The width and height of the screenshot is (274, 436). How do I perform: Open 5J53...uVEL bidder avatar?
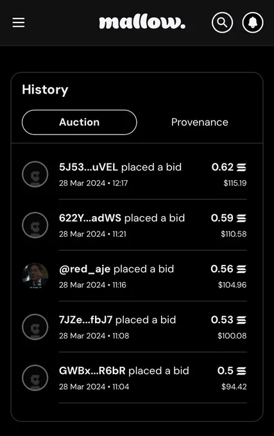tap(35, 174)
